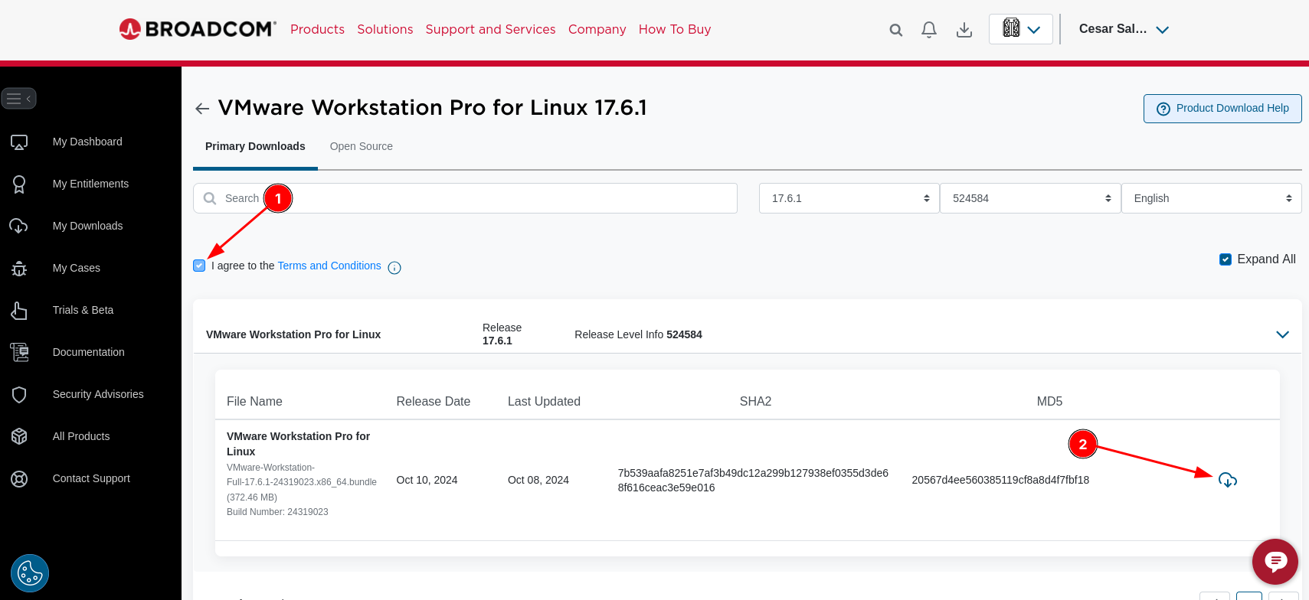Open the Support and Services menu
This screenshot has width=1309, height=600.
(x=491, y=29)
